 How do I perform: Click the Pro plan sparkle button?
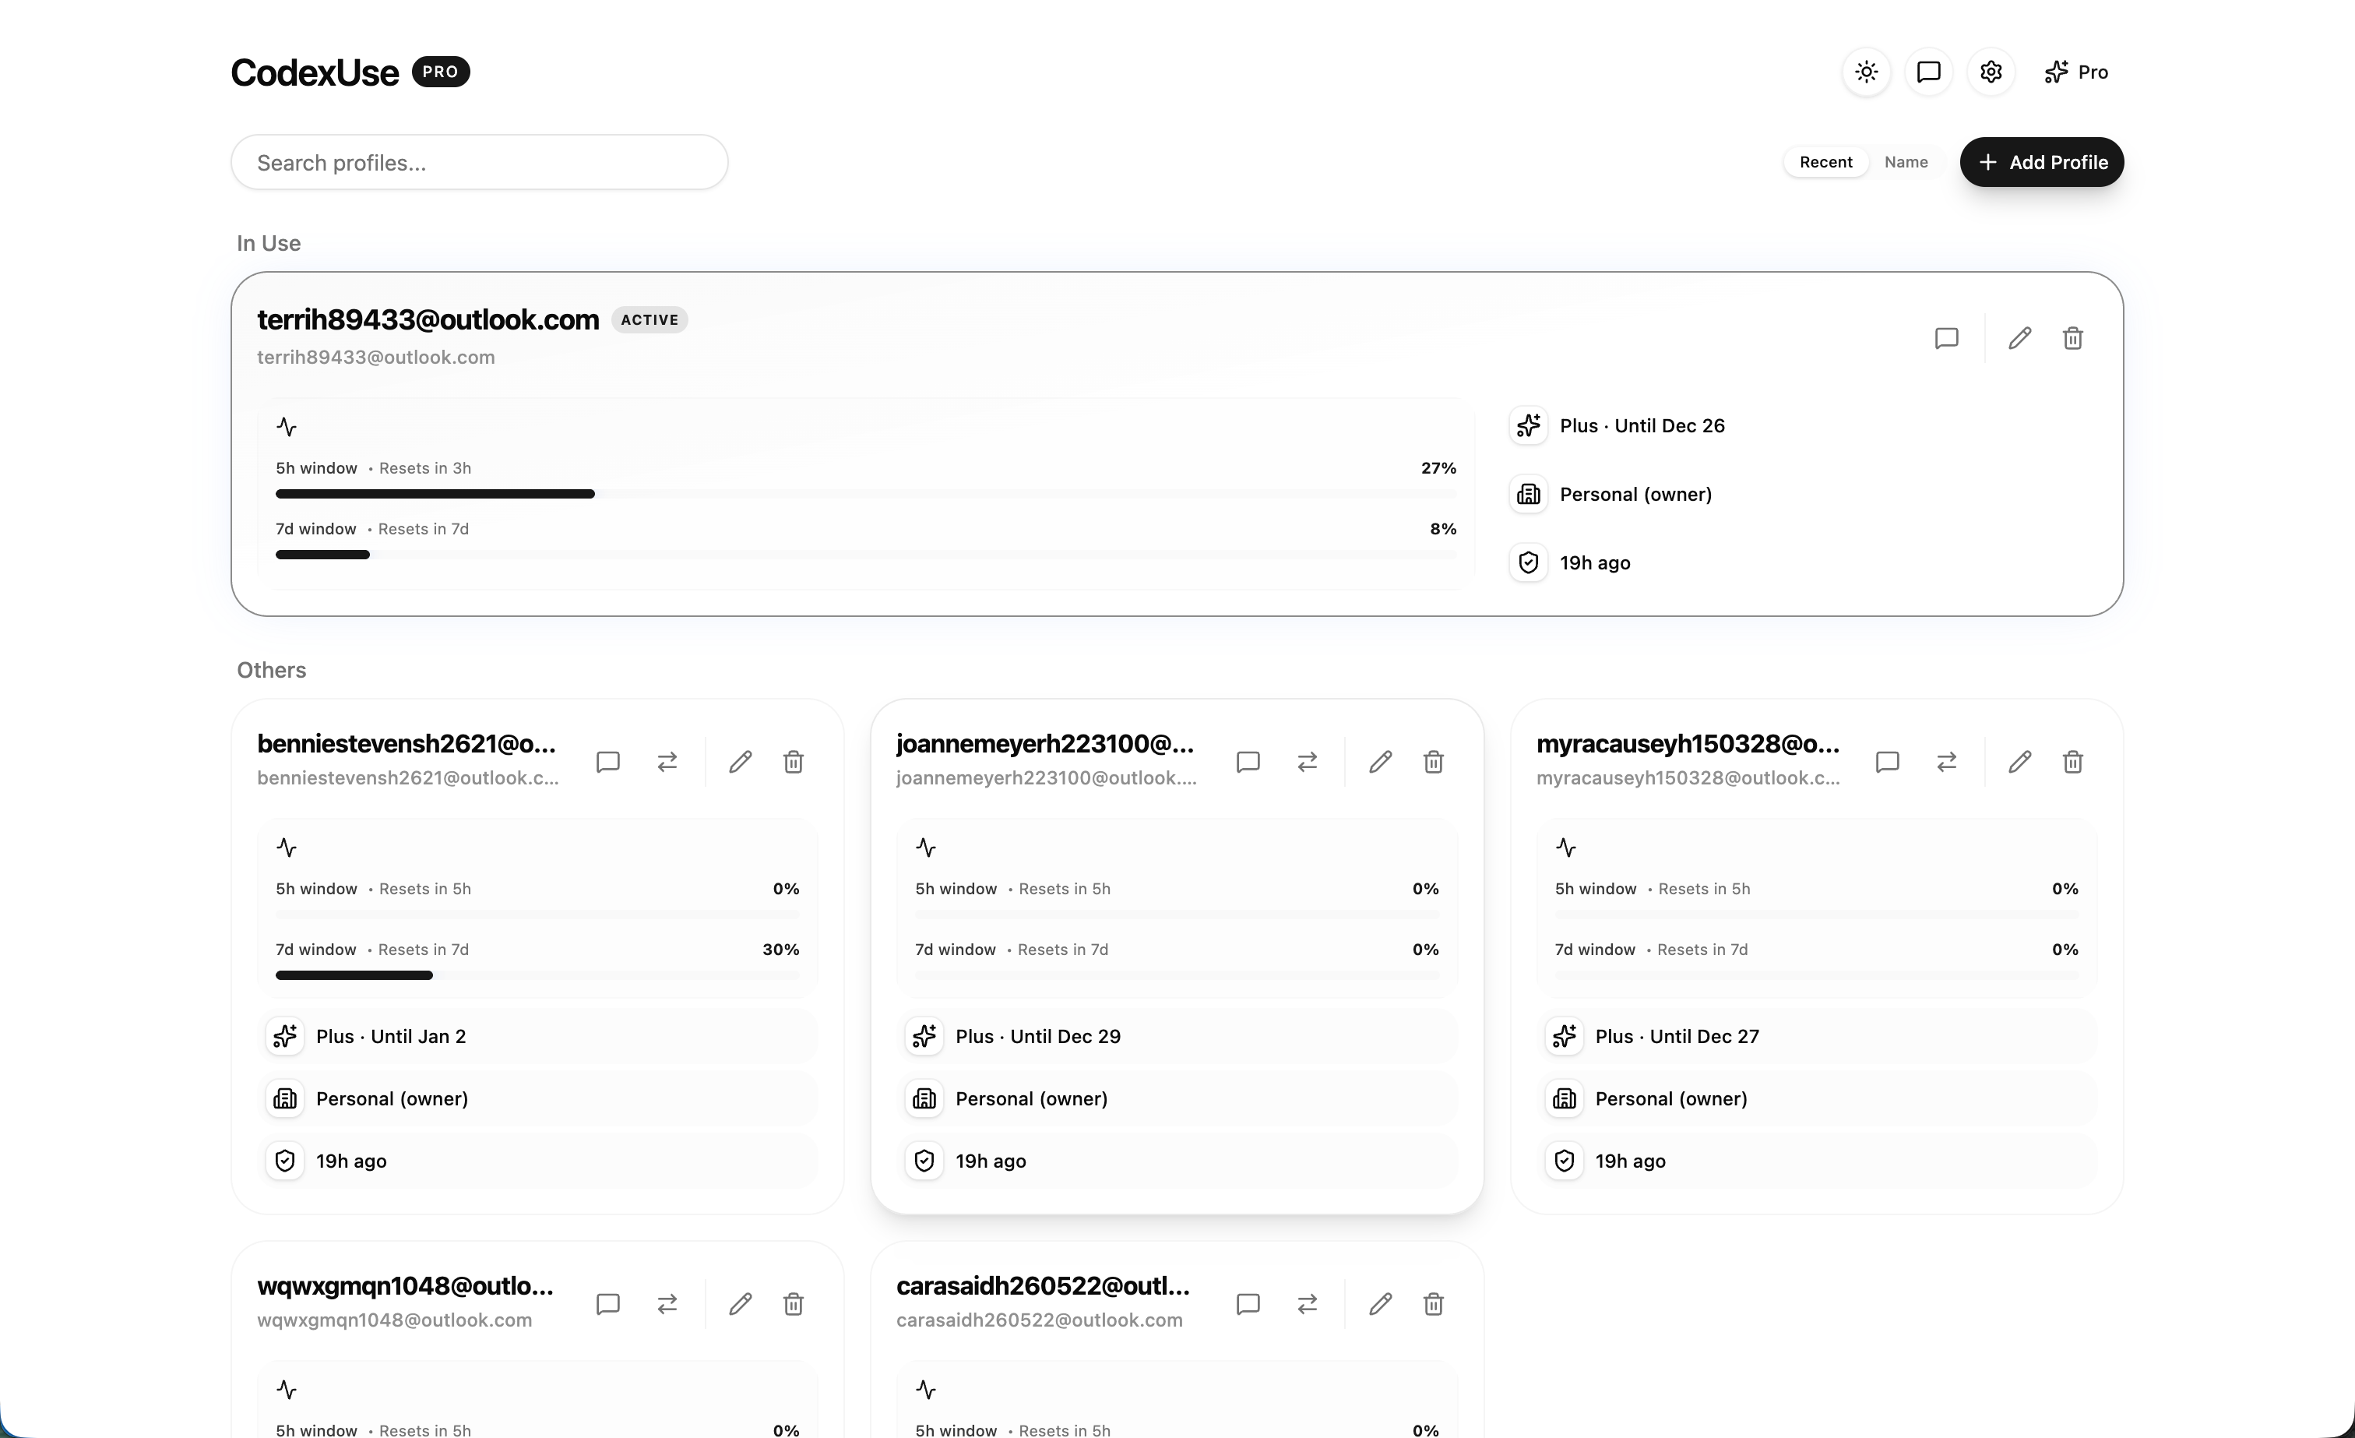point(2076,72)
